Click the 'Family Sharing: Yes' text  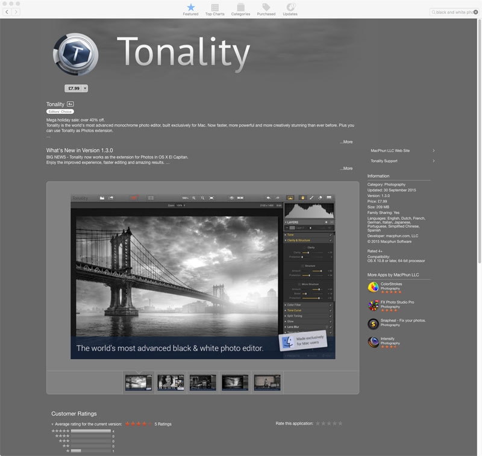point(383,212)
